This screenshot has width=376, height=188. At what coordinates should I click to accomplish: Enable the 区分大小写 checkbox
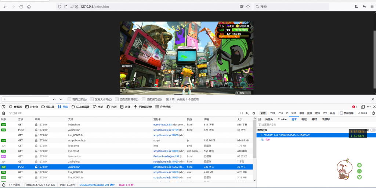click(x=92, y=99)
